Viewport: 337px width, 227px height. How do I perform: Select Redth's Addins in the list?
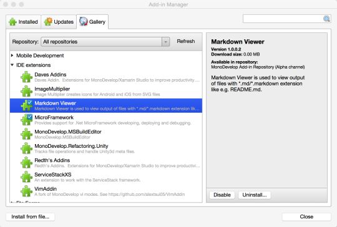click(x=106, y=163)
